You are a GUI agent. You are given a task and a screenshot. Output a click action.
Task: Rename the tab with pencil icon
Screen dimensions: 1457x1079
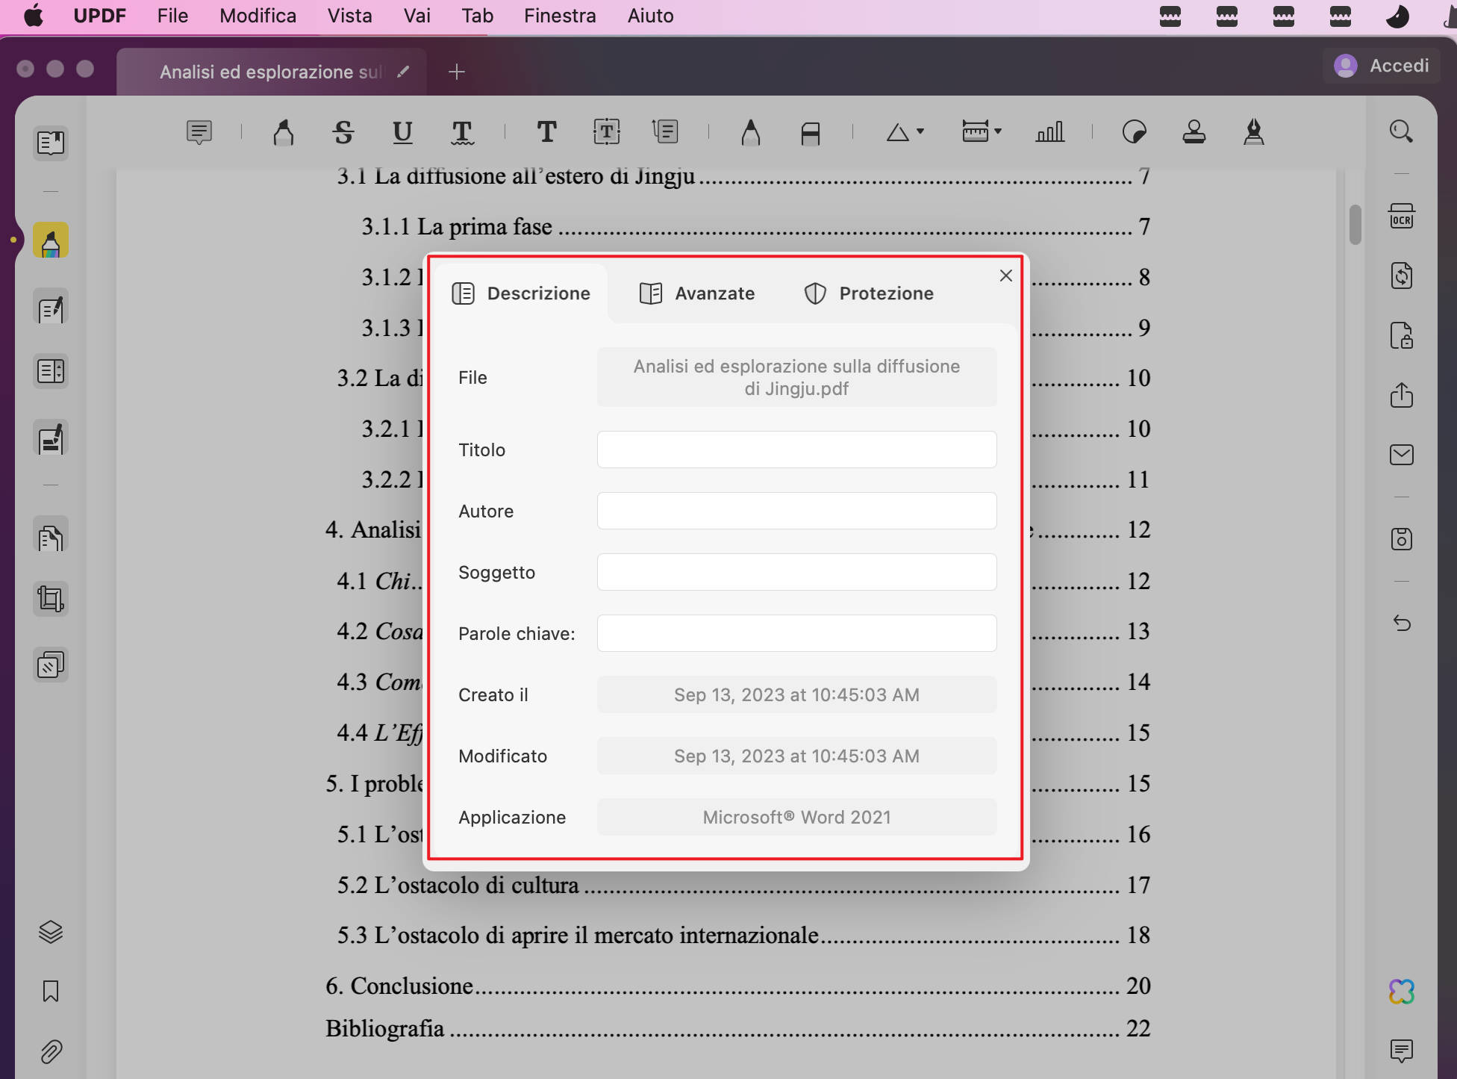[x=403, y=72]
